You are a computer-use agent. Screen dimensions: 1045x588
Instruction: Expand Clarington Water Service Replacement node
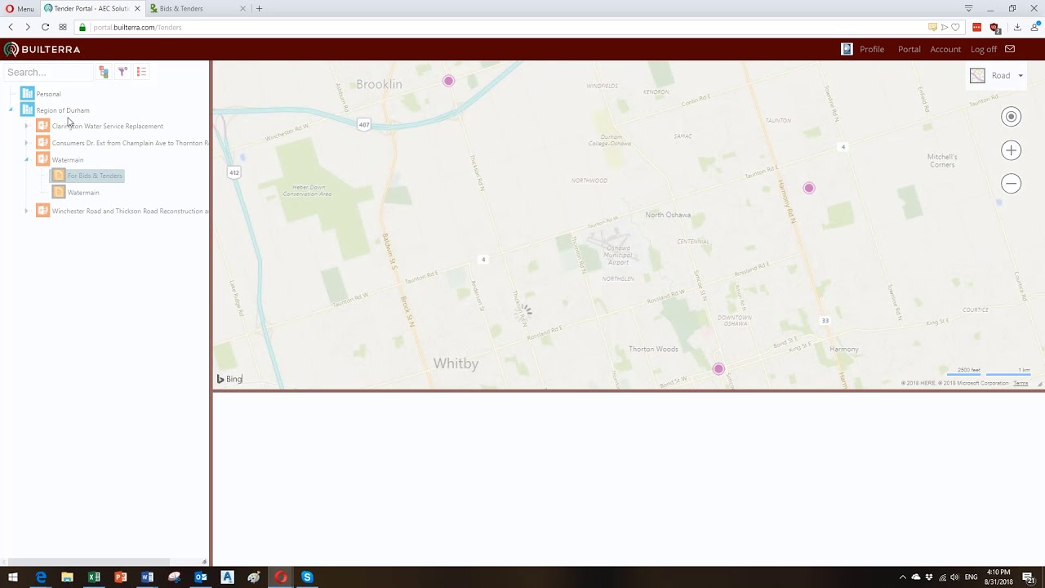pos(26,126)
